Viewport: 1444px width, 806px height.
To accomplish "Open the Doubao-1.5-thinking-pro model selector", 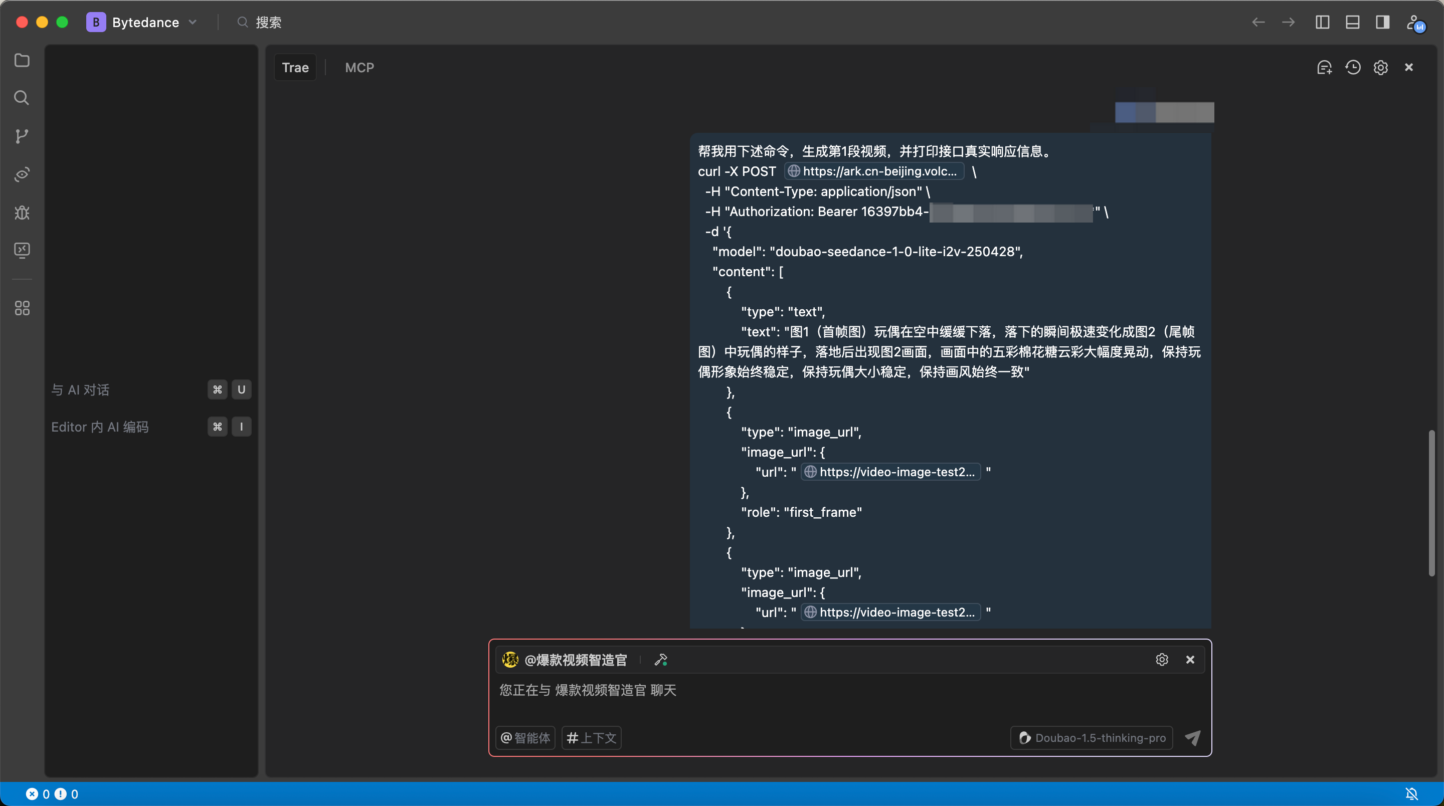I will [1092, 738].
